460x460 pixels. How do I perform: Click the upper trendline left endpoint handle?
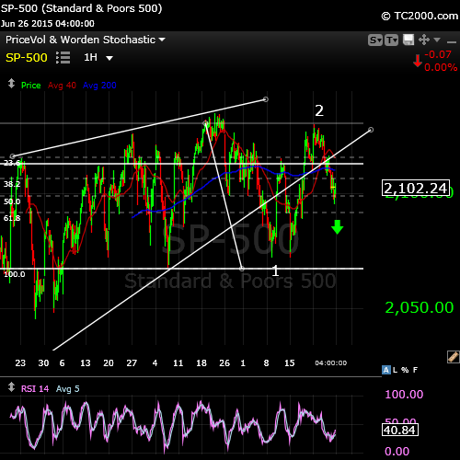pyautogui.click(x=13, y=156)
